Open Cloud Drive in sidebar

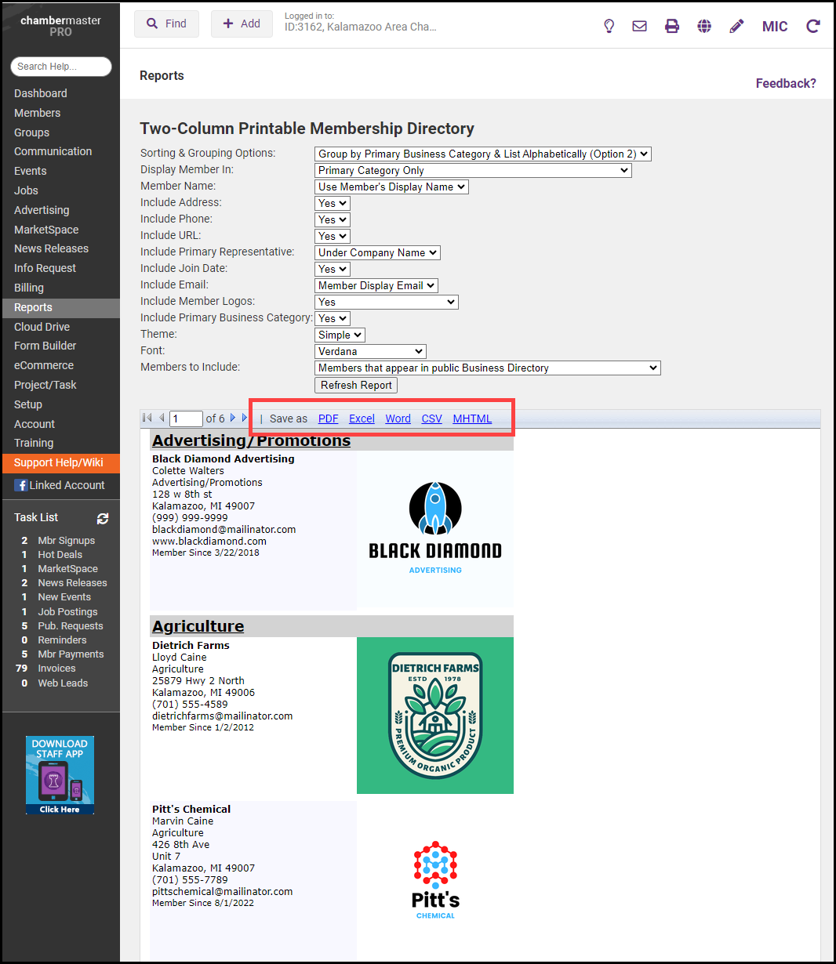pos(42,327)
